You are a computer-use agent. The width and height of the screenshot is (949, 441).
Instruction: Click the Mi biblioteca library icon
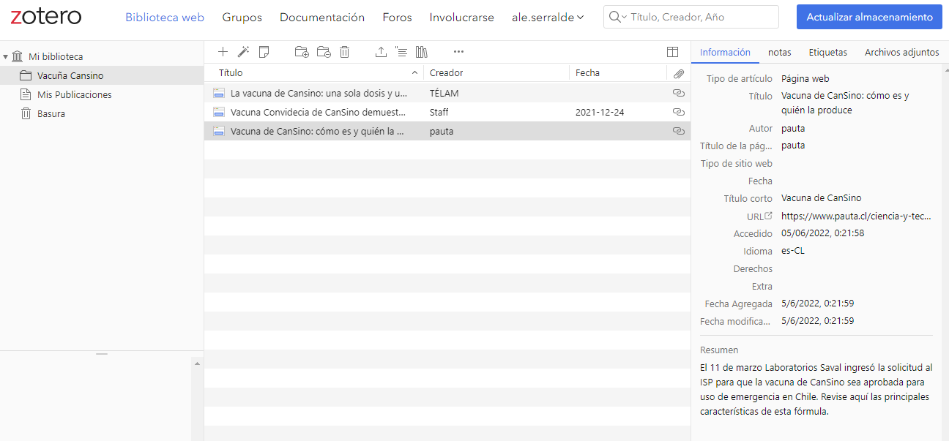(x=18, y=56)
